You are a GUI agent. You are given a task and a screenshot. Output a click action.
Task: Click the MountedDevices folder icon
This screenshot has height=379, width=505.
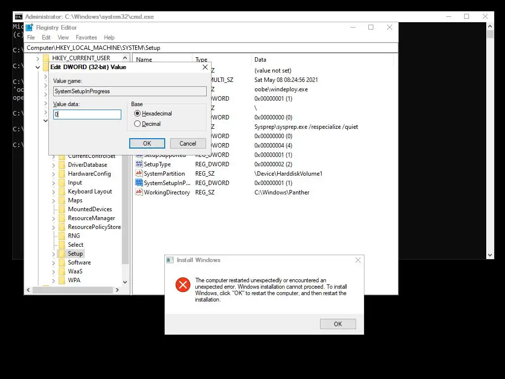point(62,209)
